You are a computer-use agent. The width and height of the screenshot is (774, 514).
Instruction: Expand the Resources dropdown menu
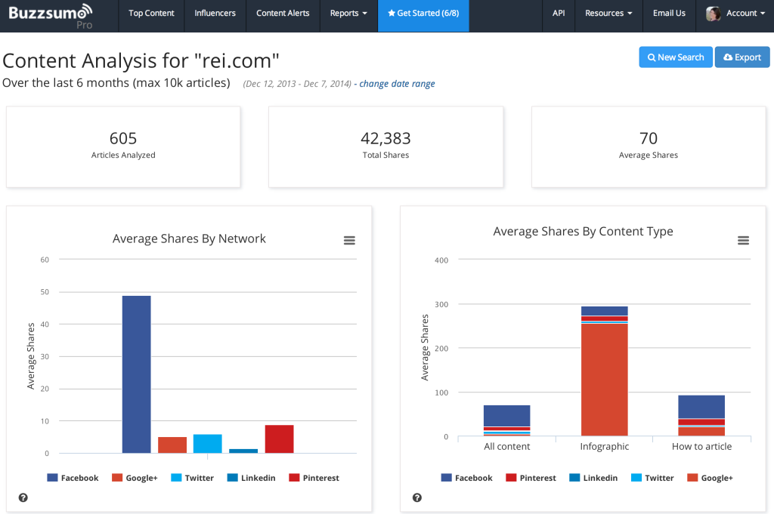pos(608,14)
